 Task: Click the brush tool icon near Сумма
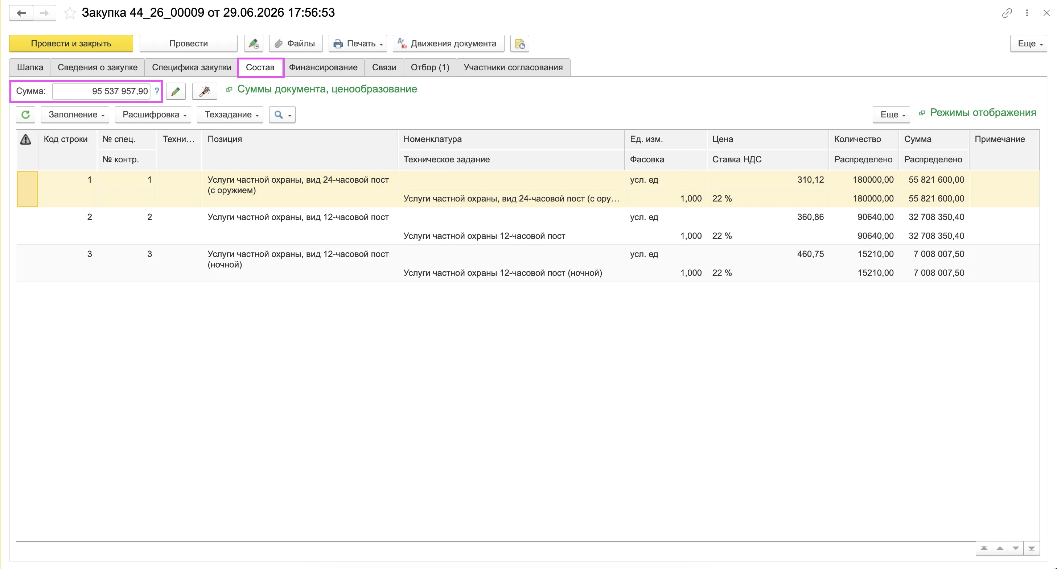point(204,91)
